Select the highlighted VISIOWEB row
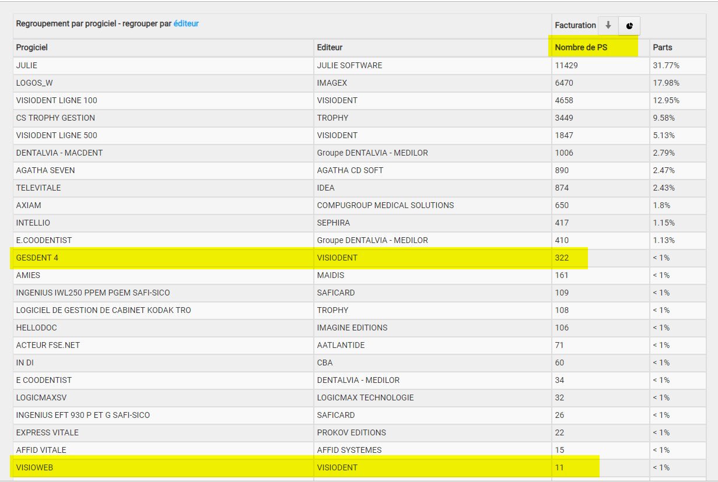This screenshot has height=482, width=718. click(36, 467)
